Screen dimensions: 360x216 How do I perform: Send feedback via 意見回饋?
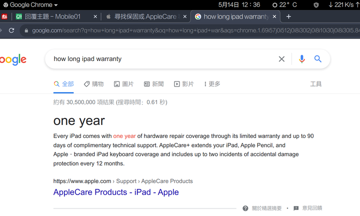coord(312,208)
